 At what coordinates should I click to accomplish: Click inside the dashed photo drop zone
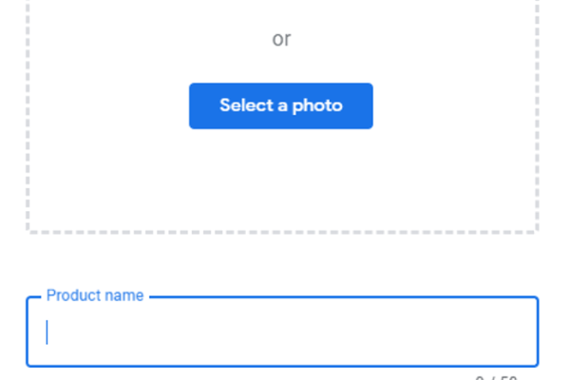[x=282, y=175]
